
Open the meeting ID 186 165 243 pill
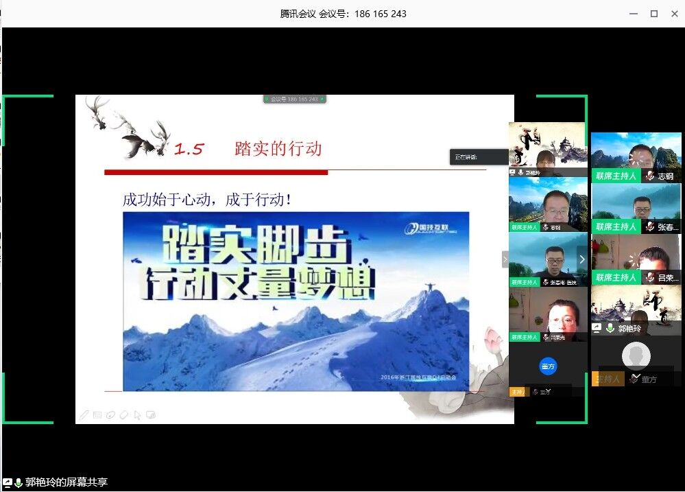(294, 99)
